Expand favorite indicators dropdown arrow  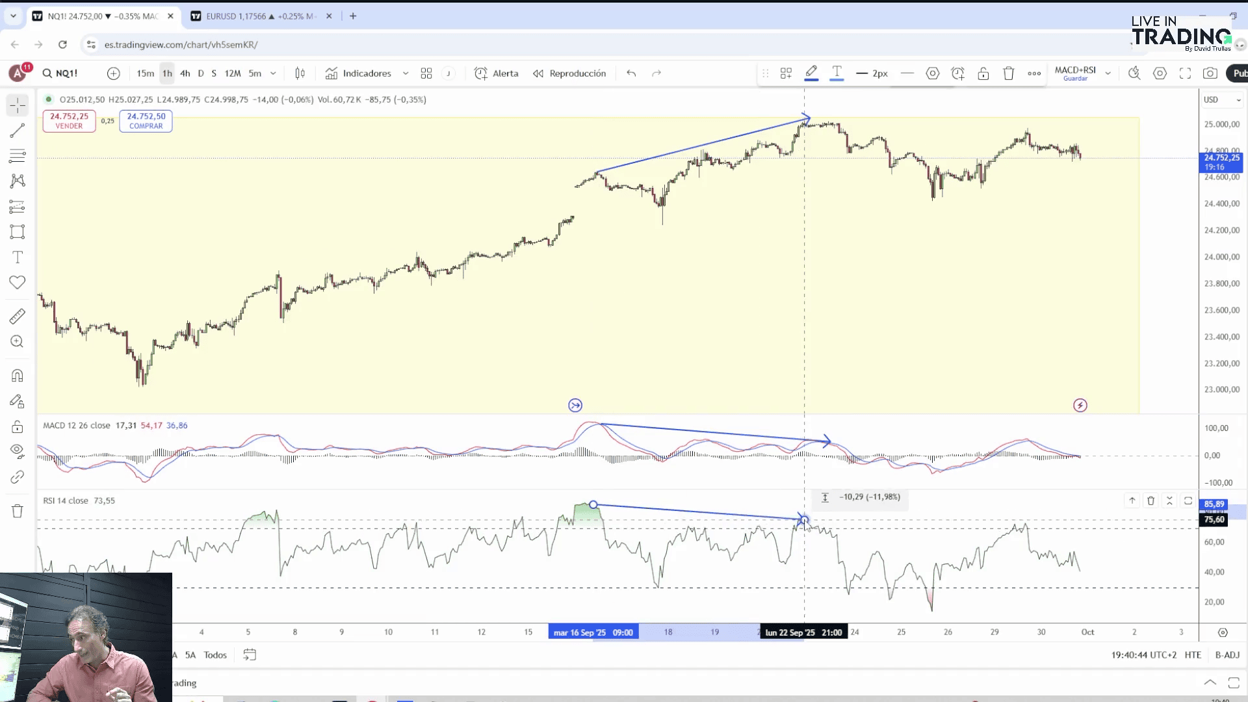coord(406,73)
